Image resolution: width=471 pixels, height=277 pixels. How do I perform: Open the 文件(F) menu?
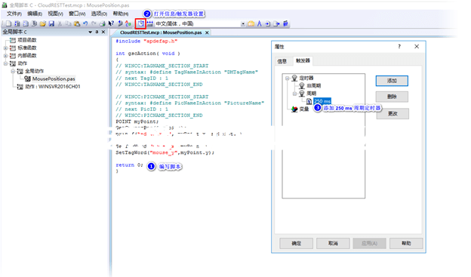click(x=14, y=14)
